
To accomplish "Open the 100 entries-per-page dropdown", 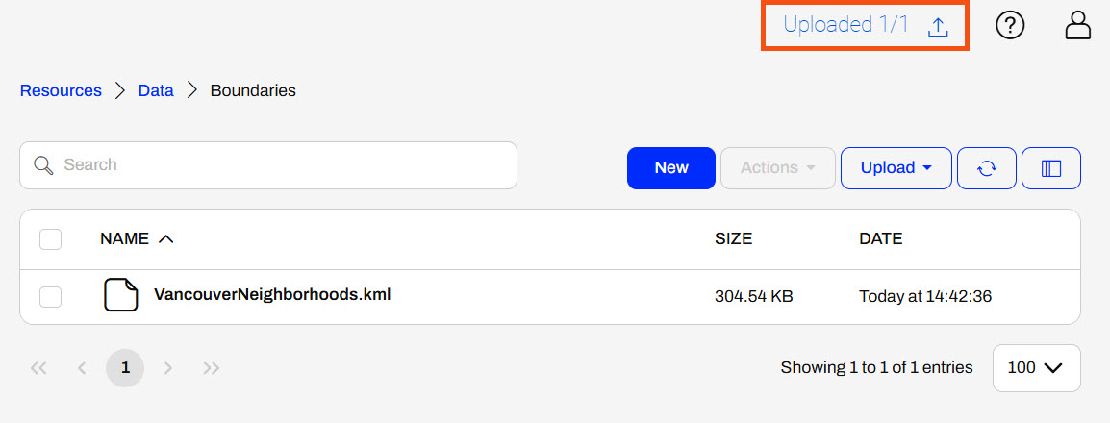I will [x=1036, y=368].
